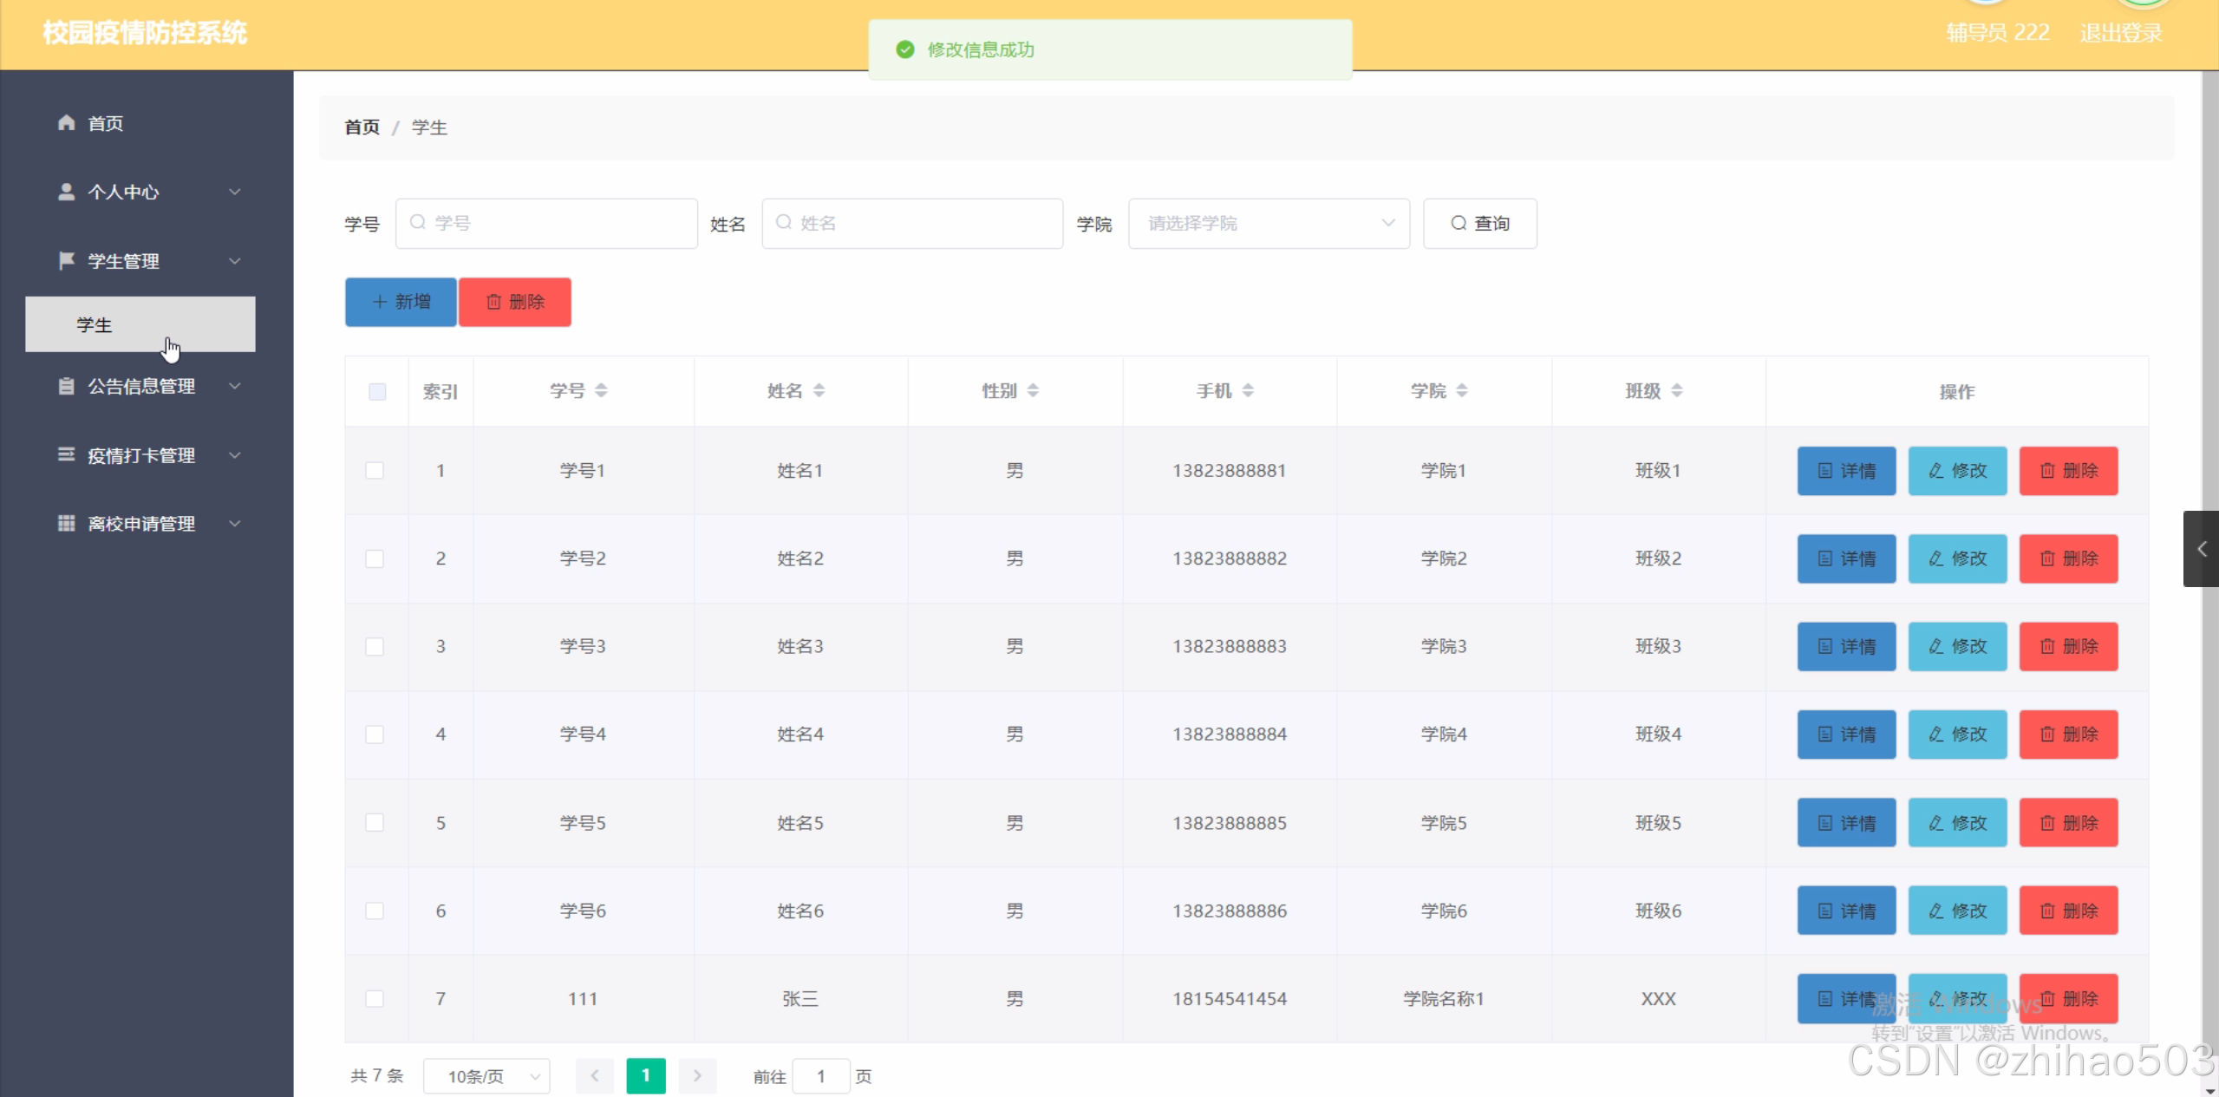Click 首页 in the breadcrumb
Screen dimensions: 2219x1097
[362, 127]
